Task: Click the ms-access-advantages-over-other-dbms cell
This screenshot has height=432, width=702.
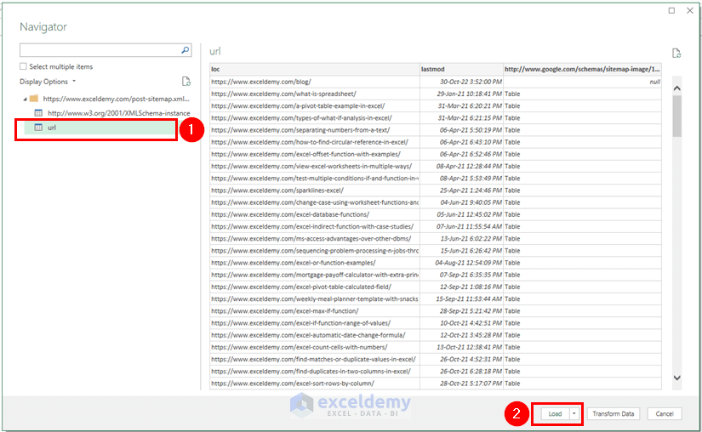Action: pyautogui.click(x=314, y=239)
